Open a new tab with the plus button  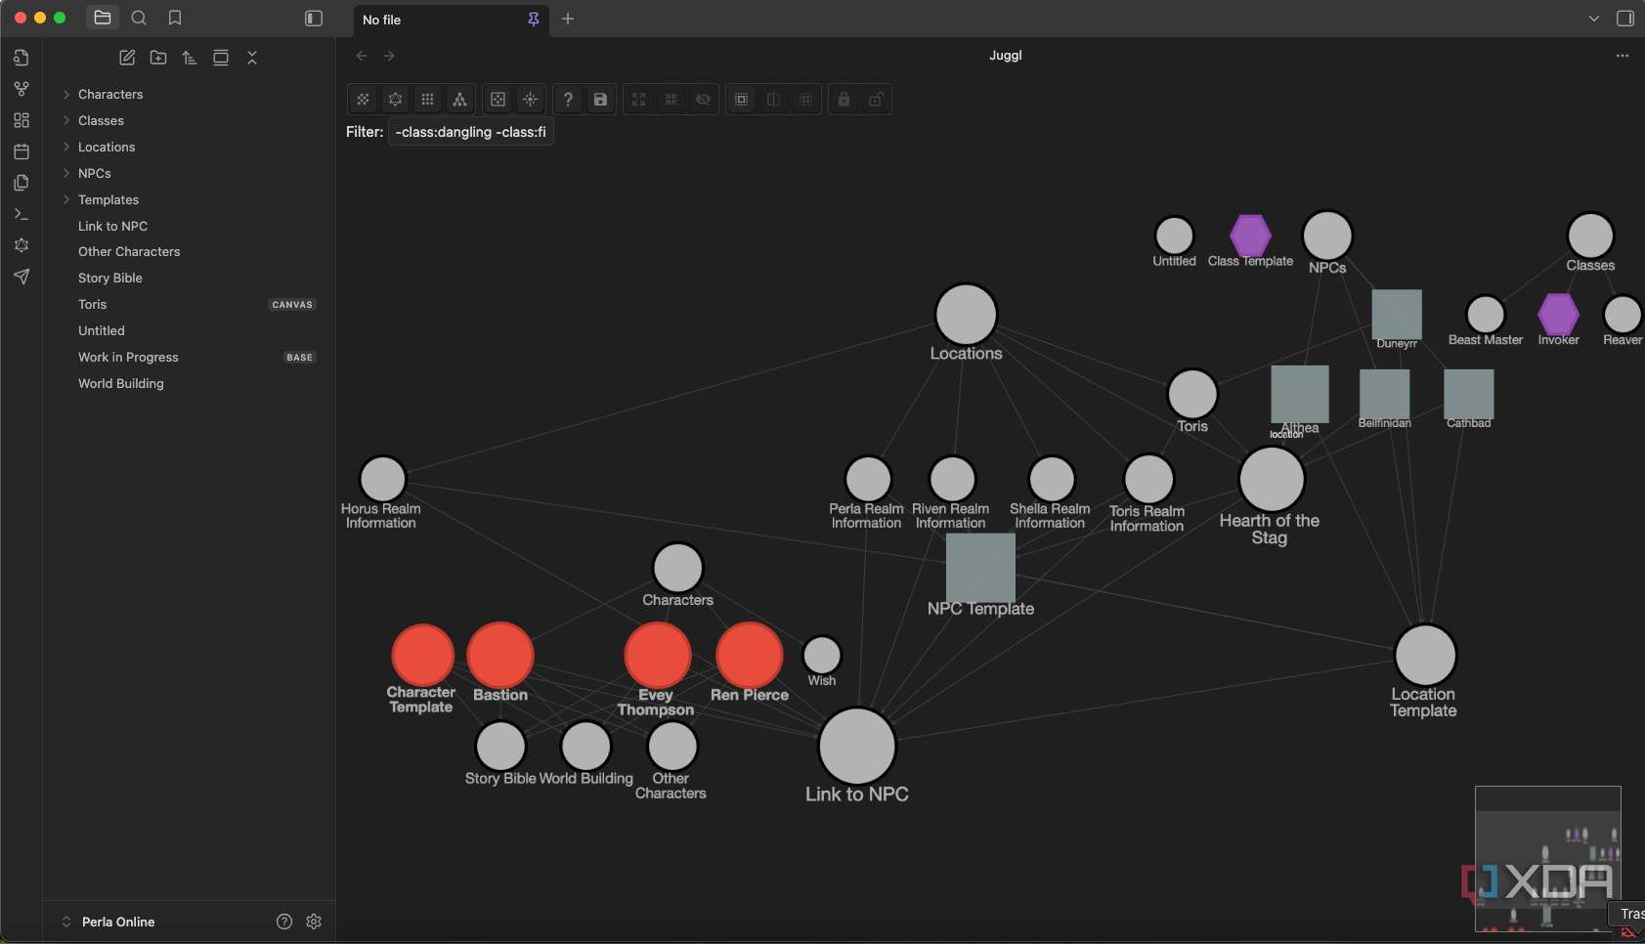[568, 19]
